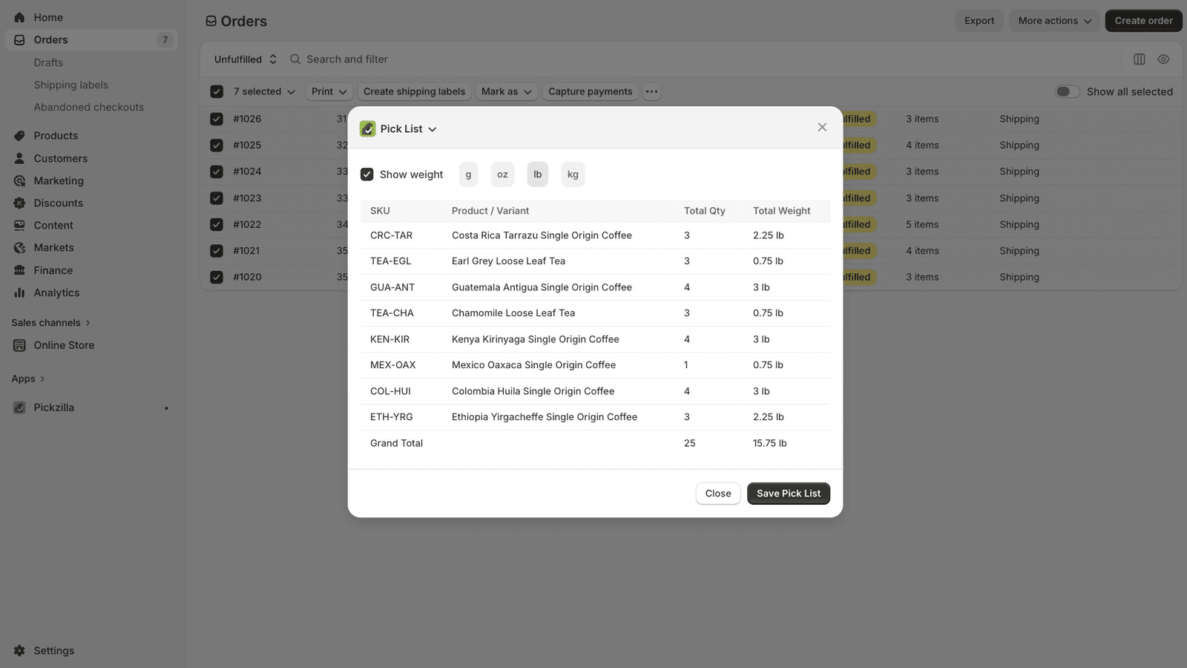Select pounds (lb) weight unit
The height and width of the screenshot is (668, 1187).
point(538,174)
